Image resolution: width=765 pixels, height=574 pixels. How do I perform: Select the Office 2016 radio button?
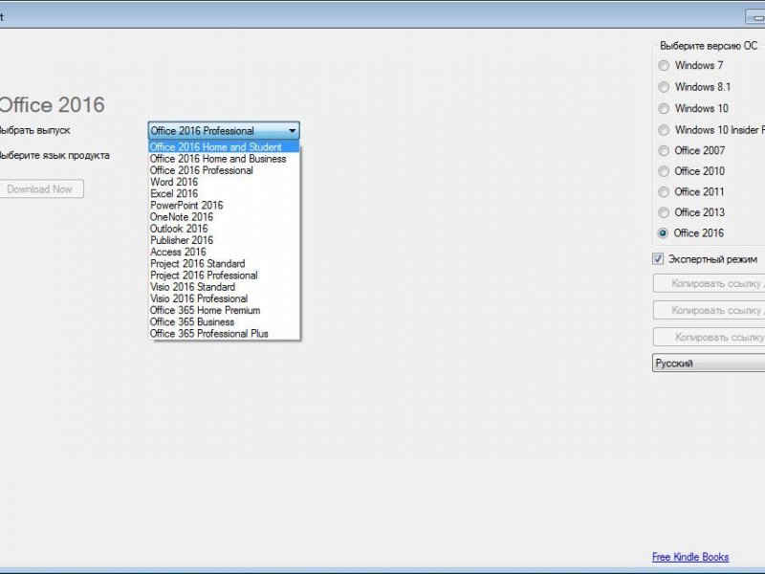coord(663,232)
